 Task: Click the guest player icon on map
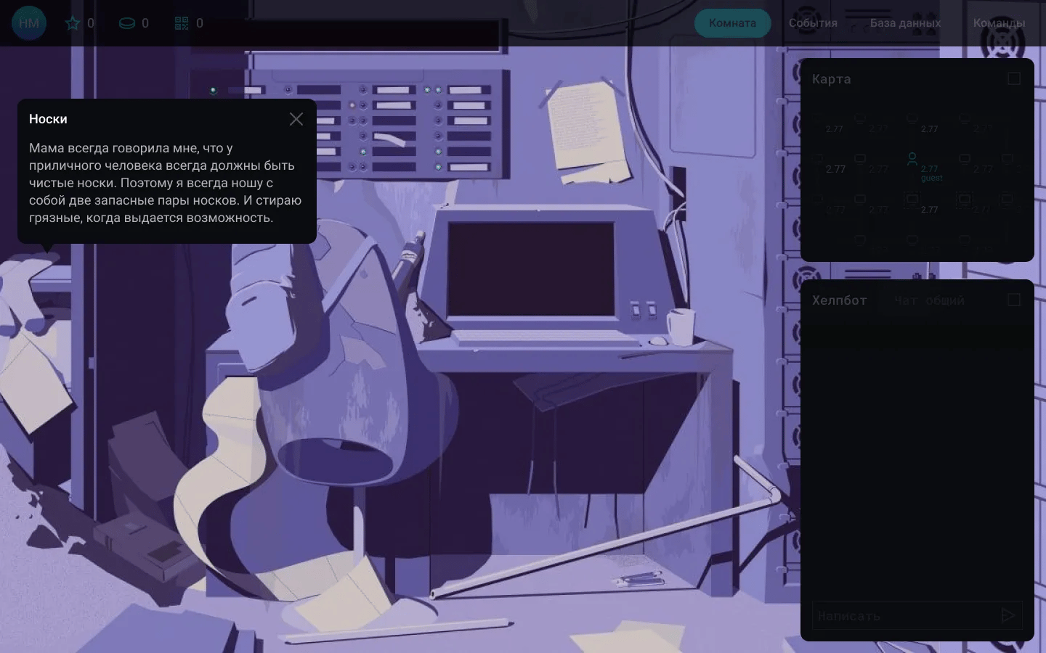click(x=912, y=158)
